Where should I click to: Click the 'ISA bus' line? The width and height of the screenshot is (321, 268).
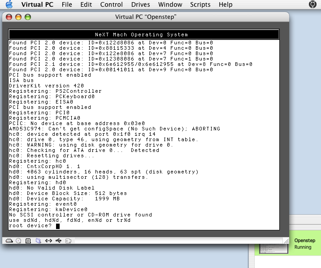pos(21,80)
